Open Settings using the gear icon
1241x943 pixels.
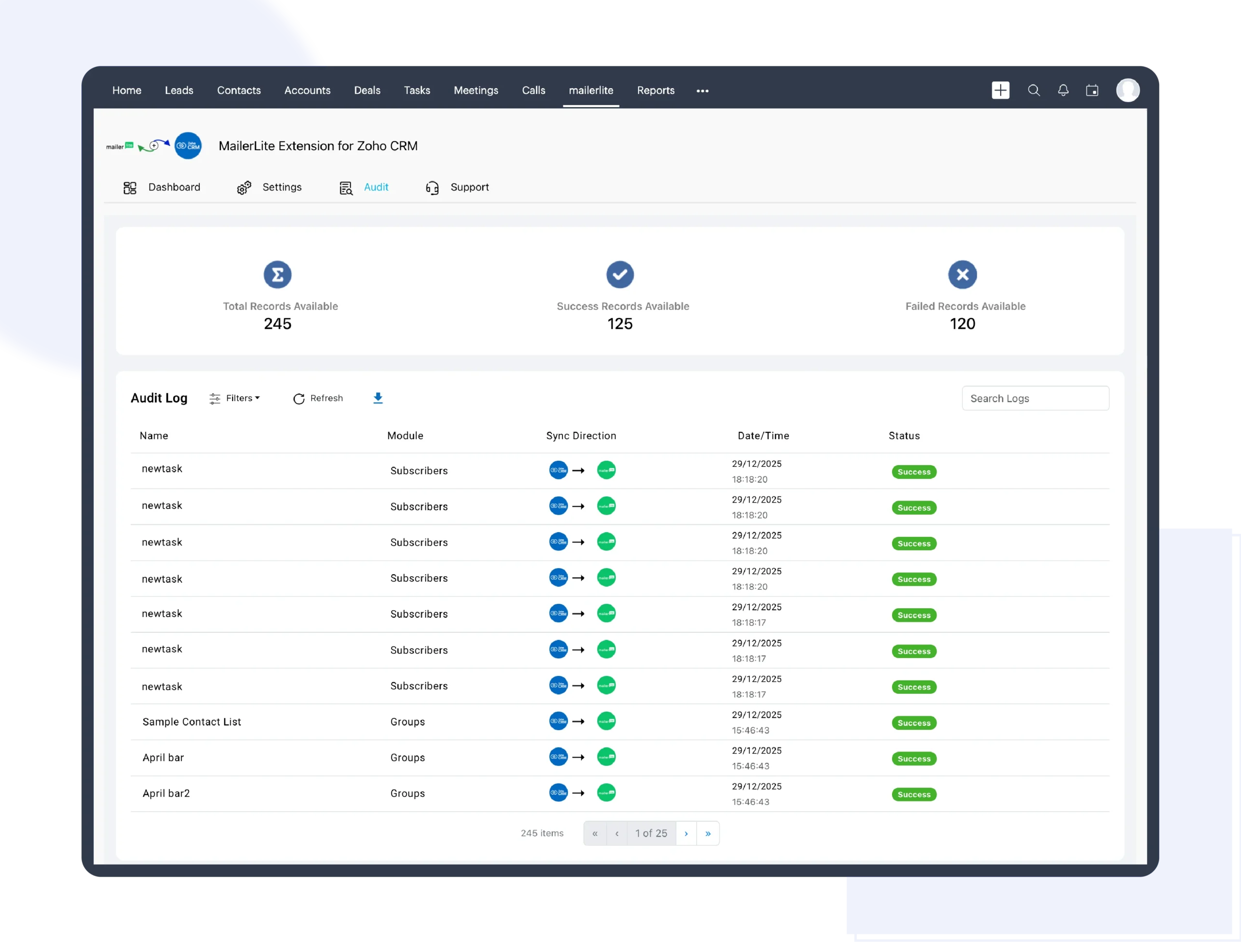pos(244,187)
